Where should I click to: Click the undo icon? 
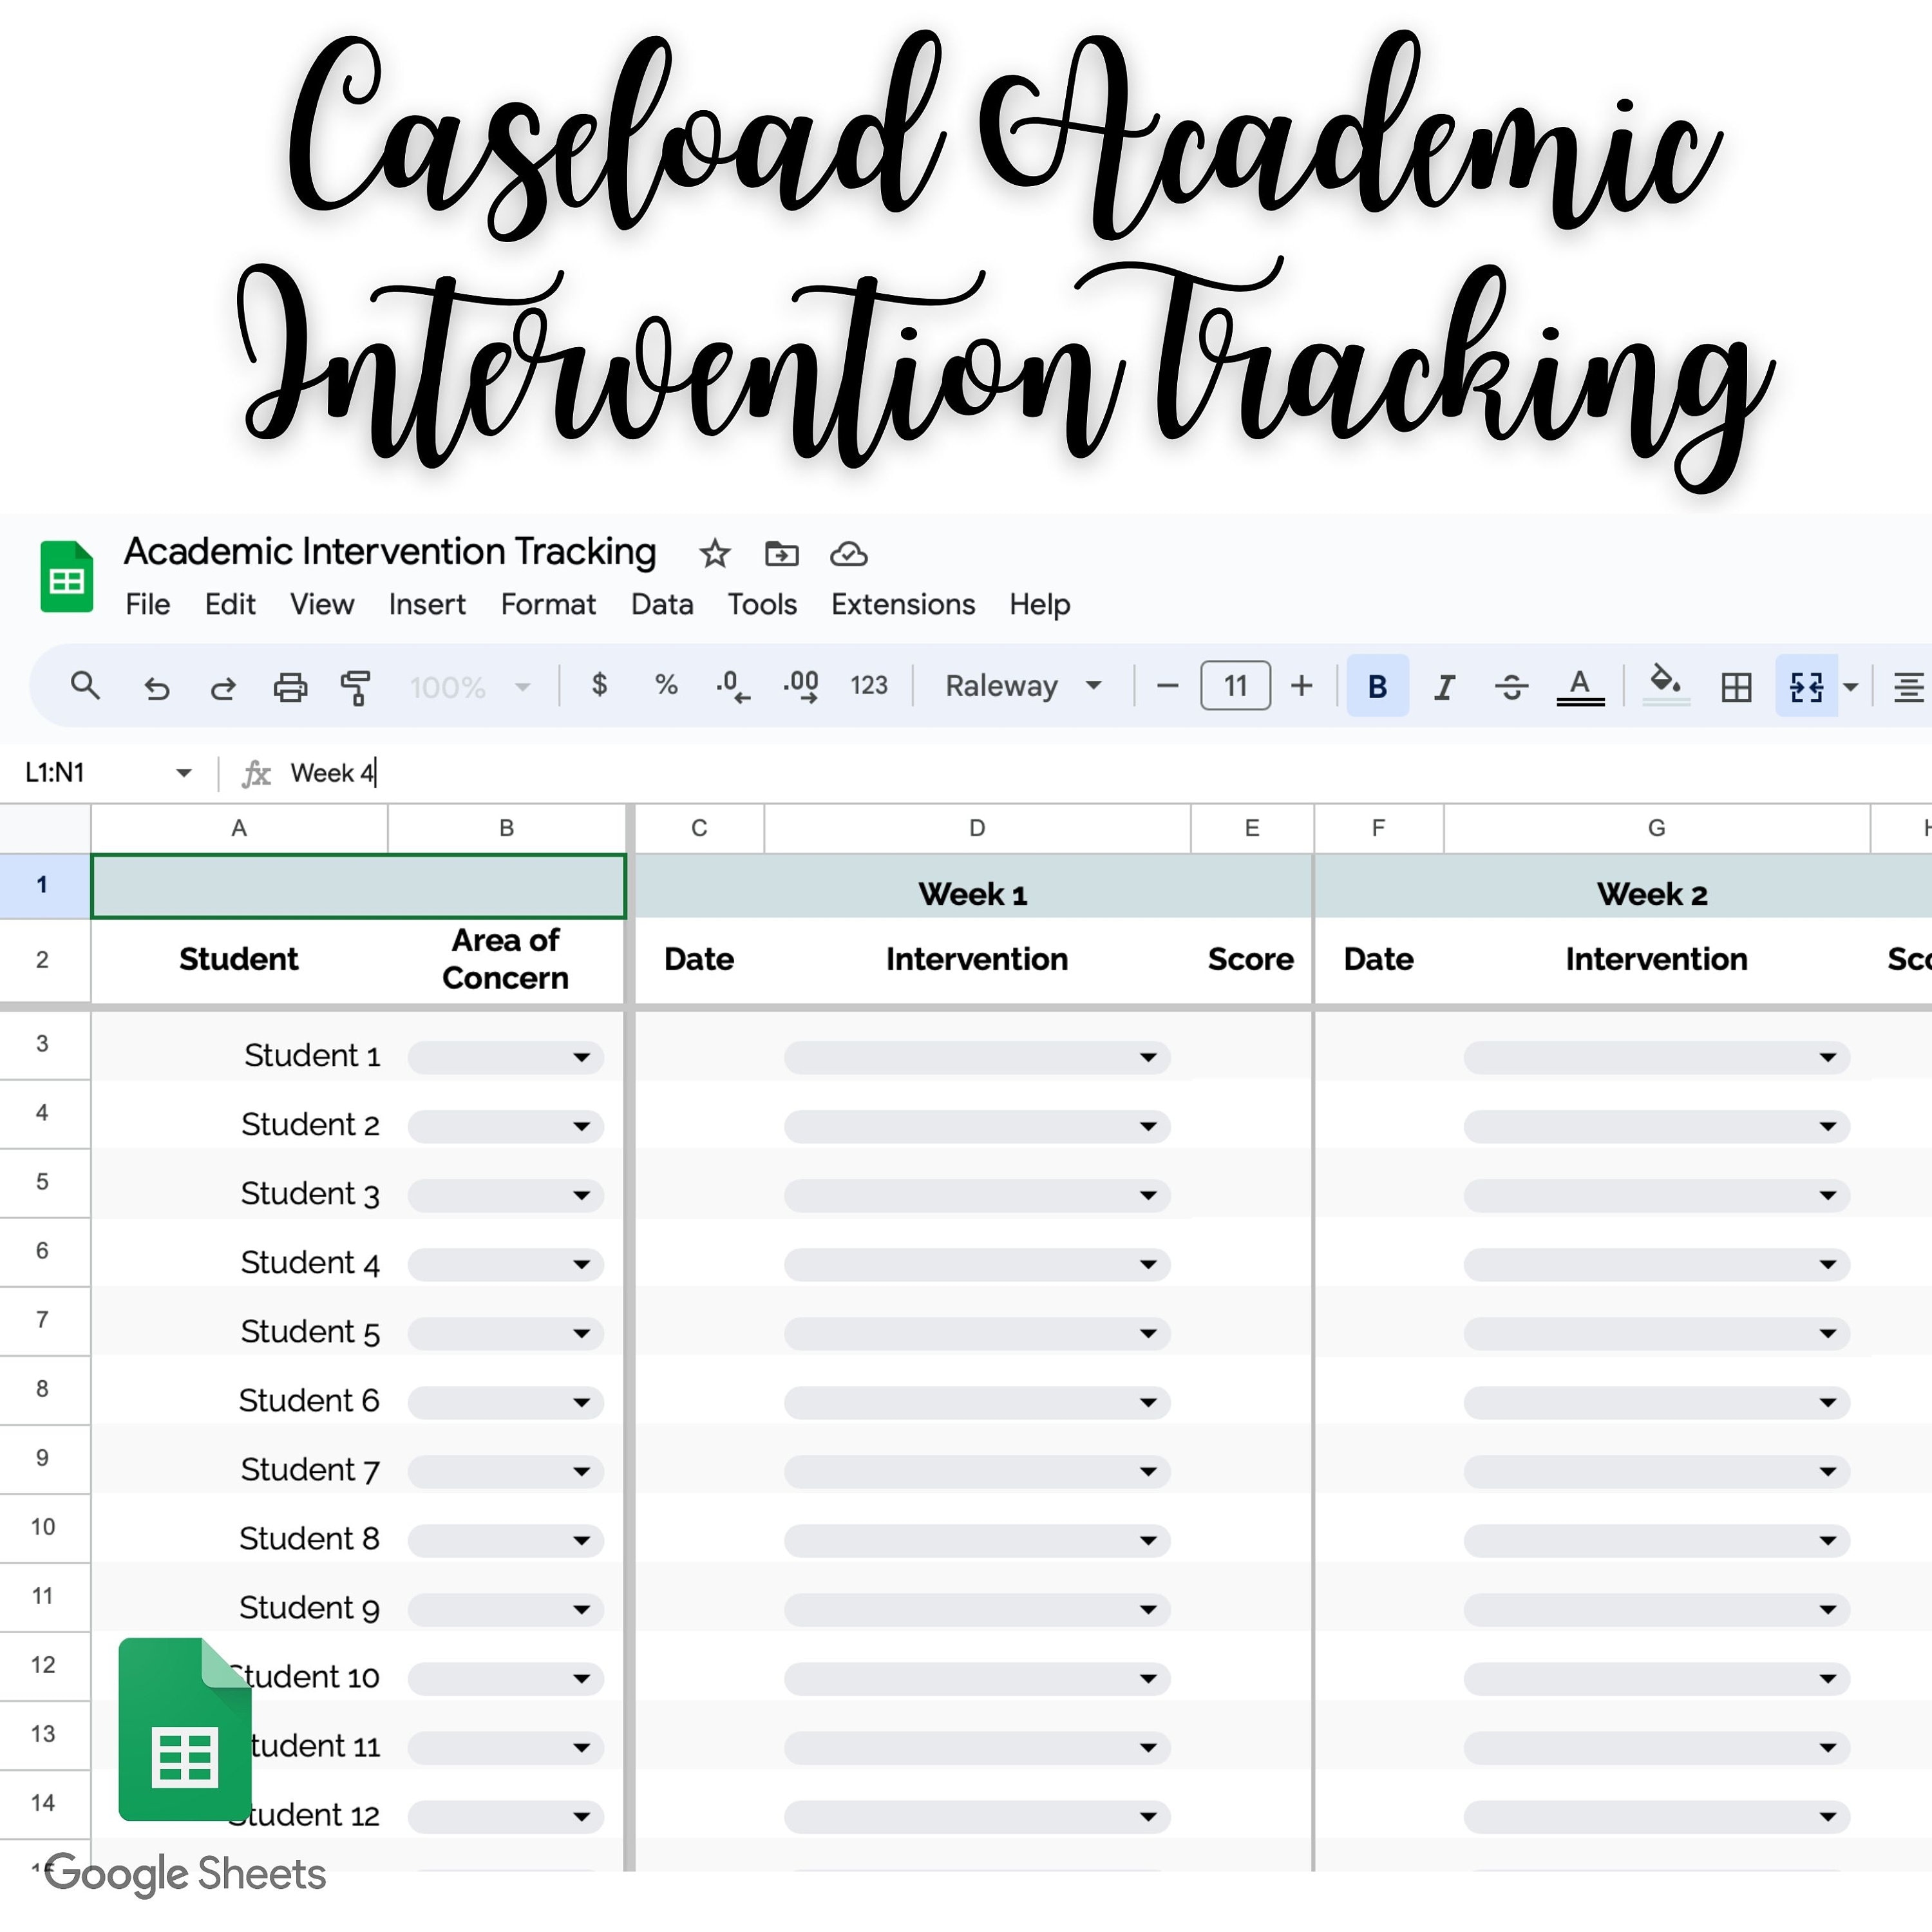(157, 686)
